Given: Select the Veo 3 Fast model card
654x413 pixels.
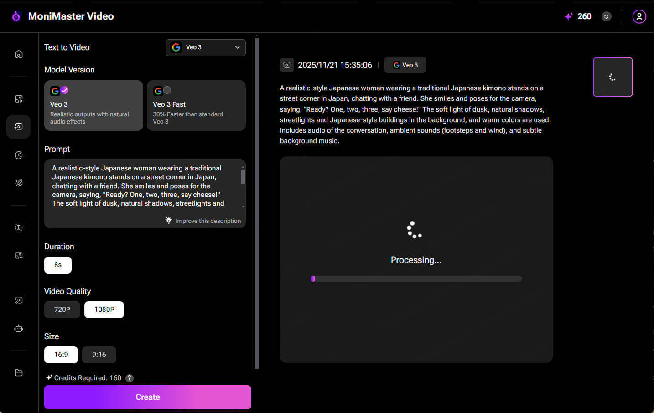Looking at the screenshot, I should 196,105.
